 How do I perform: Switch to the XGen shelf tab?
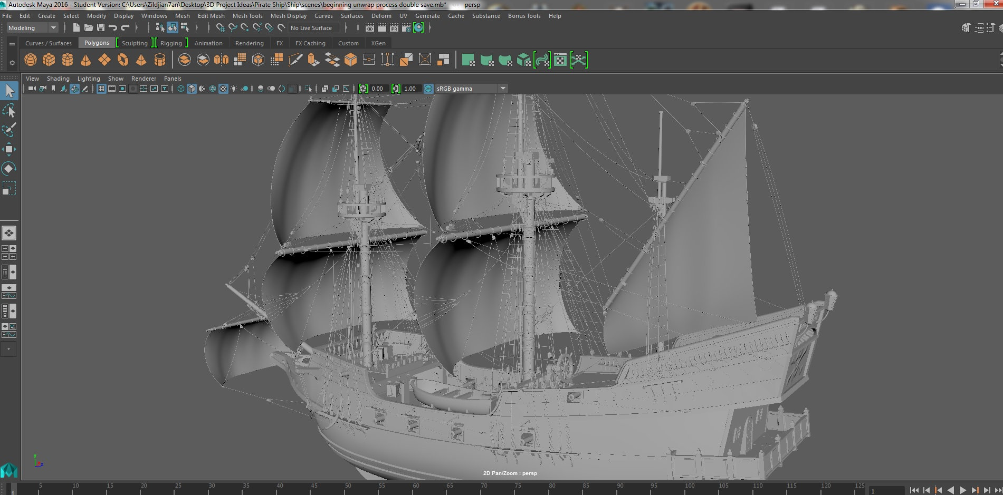[x=378, y=43]
